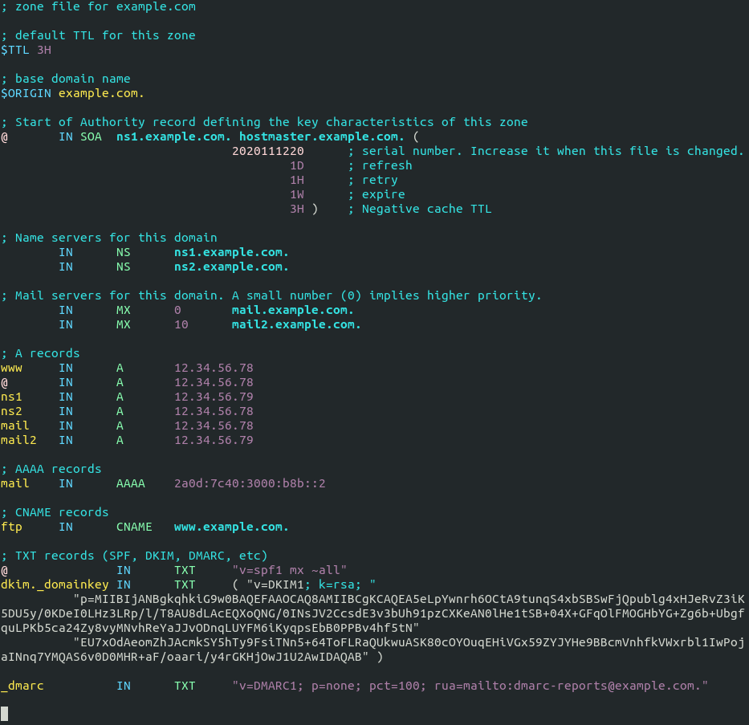The width and height of the screenshot is (749, 725).
Task: Click ns1 hostname in A records
Action: click(11, 397)
